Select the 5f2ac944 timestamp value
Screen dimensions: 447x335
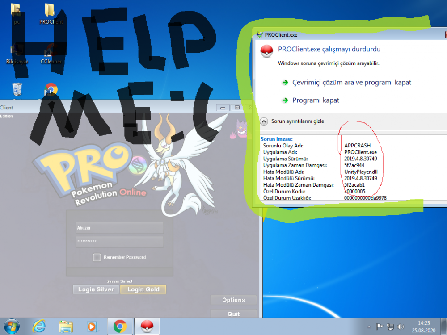[x=354, y=165]
